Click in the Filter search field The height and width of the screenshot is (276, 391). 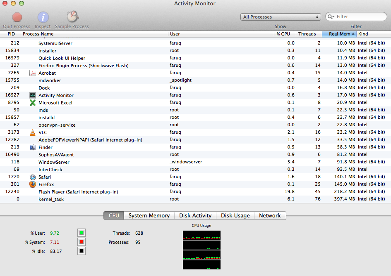(x=356, y=17)
